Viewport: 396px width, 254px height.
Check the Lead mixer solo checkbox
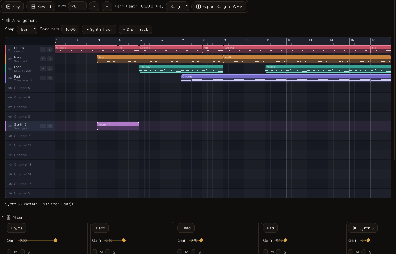193,252
